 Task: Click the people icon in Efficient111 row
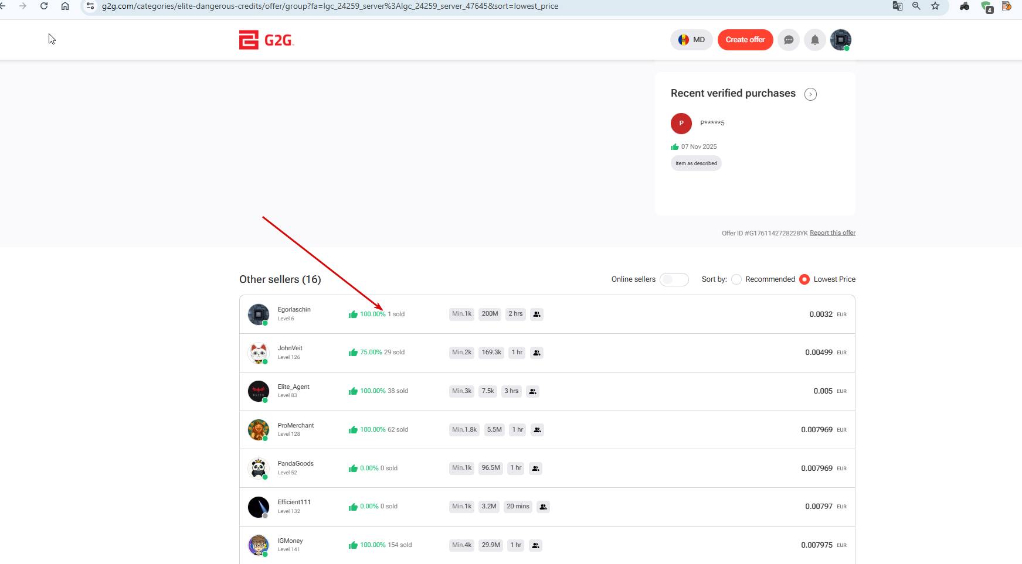pyautogui.click(x=543, y=507)
